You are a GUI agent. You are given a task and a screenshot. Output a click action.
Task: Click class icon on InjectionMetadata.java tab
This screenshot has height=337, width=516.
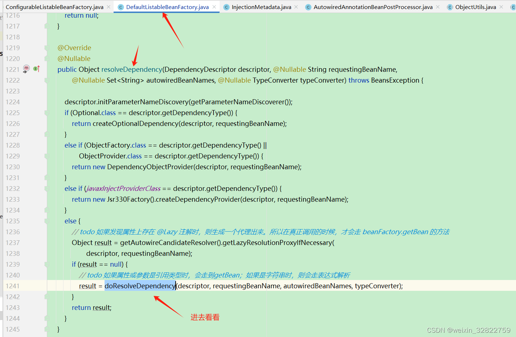pos(226,7)
